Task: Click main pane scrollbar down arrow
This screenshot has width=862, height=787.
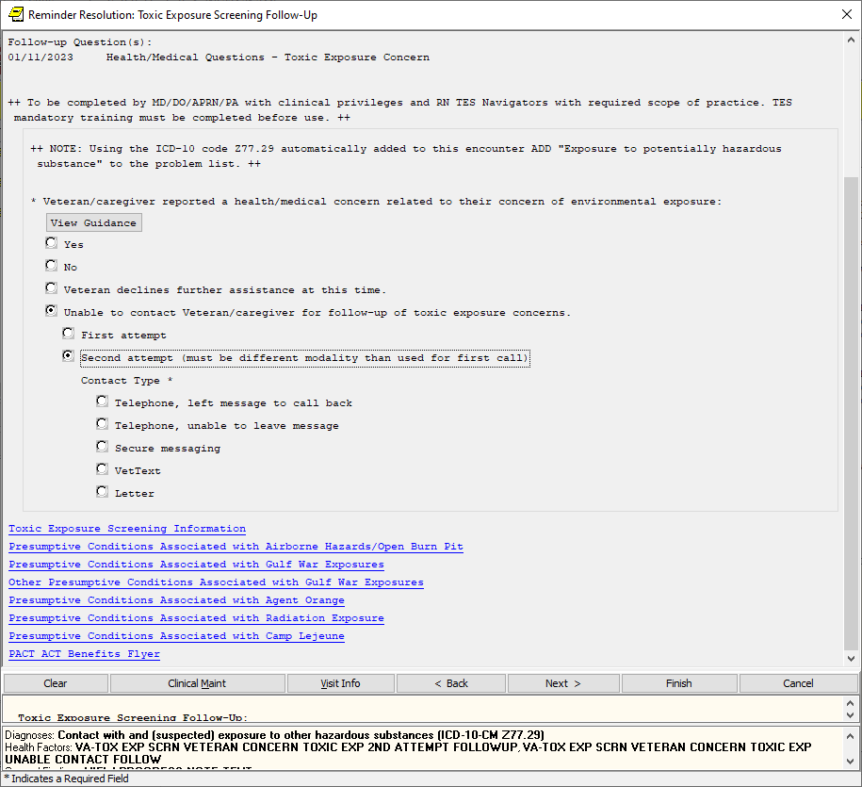Action: [x=851, y=658]
